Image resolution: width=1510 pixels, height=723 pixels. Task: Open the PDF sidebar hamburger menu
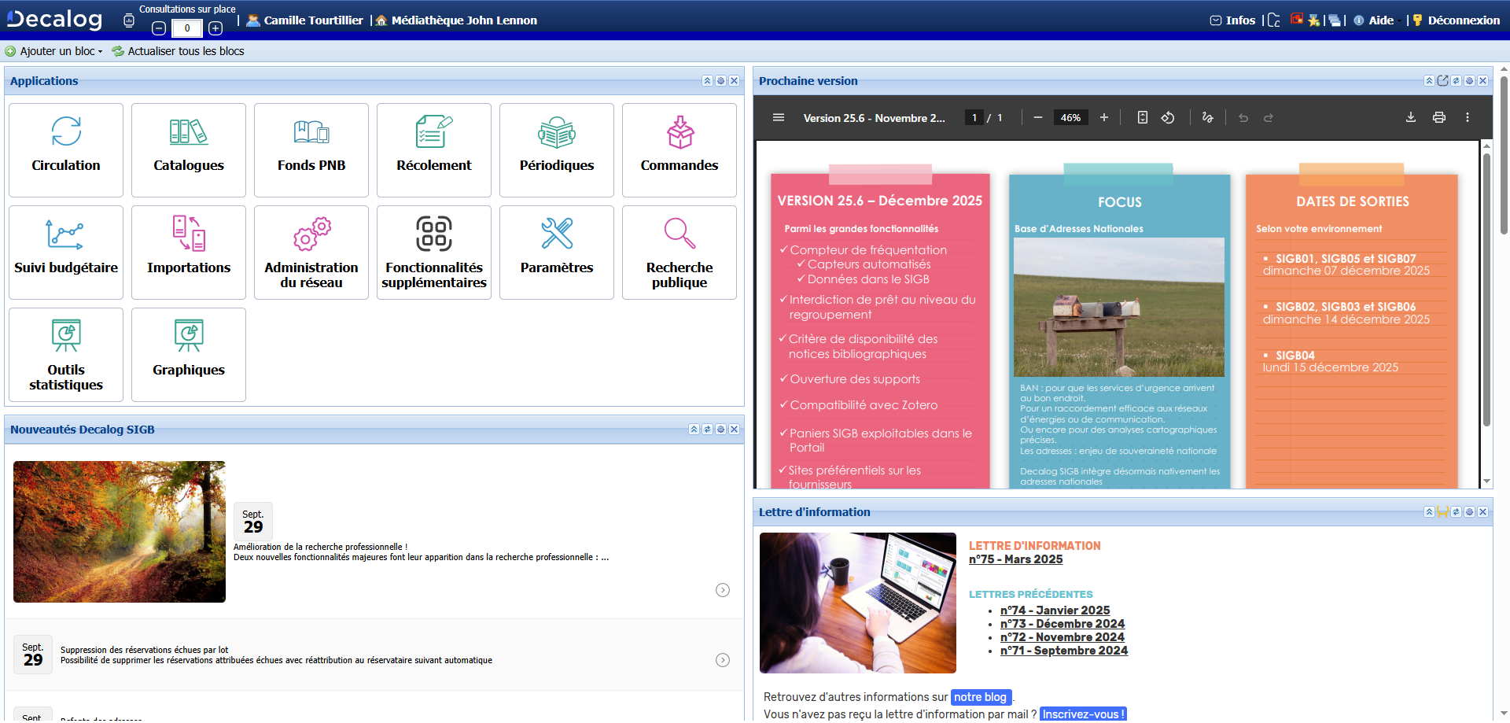pos(779,117)
